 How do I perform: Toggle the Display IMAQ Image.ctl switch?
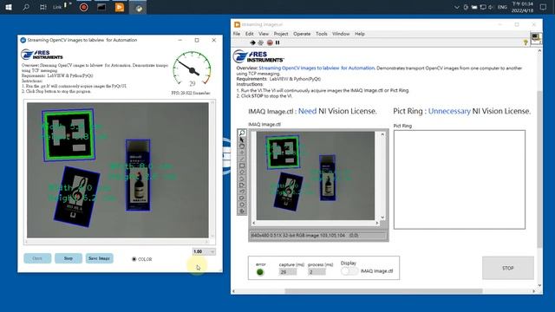click(x=349, y=271)
